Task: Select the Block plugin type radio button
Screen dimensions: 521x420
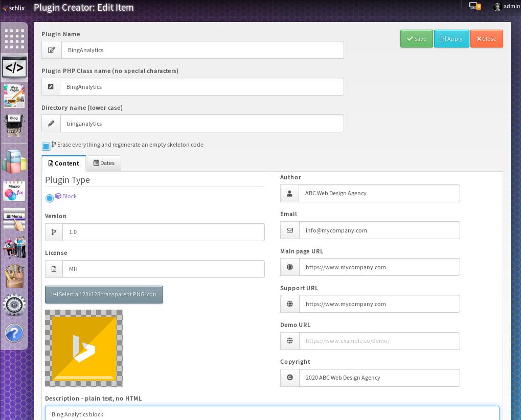Action: click(x=50, y=198)
